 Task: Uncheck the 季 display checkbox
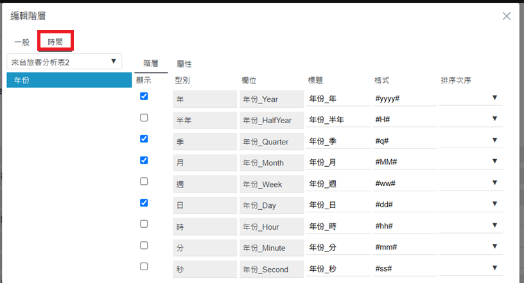[x=144, y=139]
